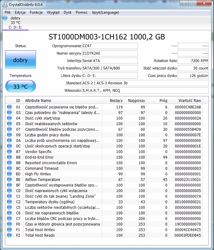Click the Rotation Rate field 7200 RPM
214x250 pixels.
pos(193,61)
